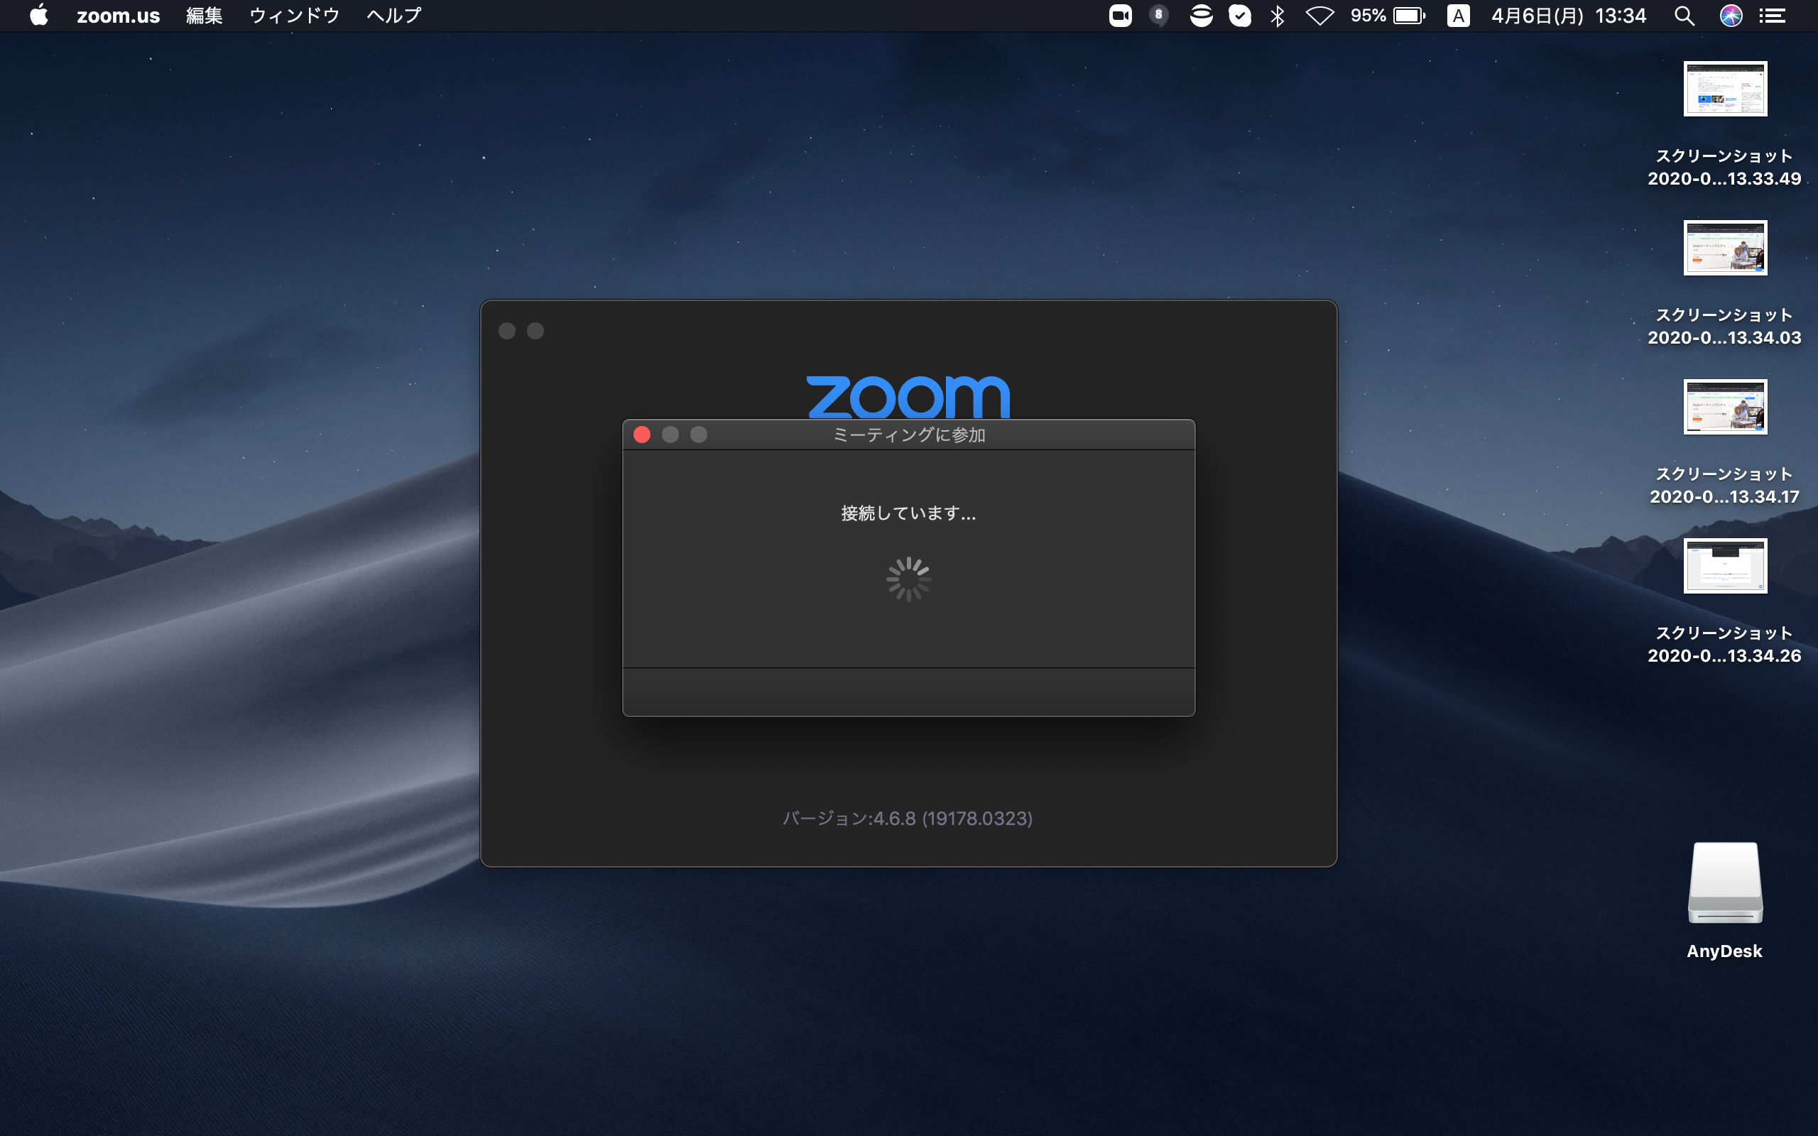Click the スクリーンショット 2020-0...13.34.26 file name
The image size is (1818, 1136).
click(x=1724, y=644)
